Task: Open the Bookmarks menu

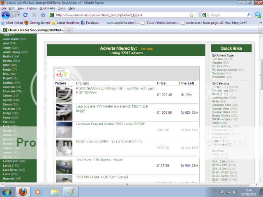Action: point(47,8)
